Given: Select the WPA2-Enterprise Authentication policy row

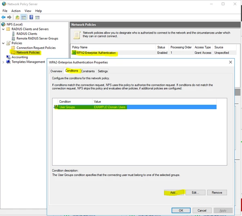Looking at the screenshot, I should click(154, 53).
